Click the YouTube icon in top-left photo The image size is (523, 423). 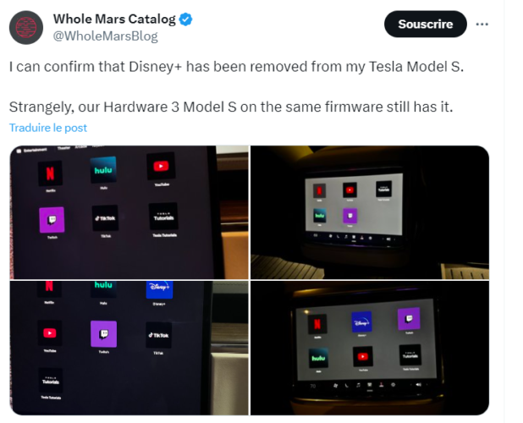pyautogui.click(x=161, y=167)
